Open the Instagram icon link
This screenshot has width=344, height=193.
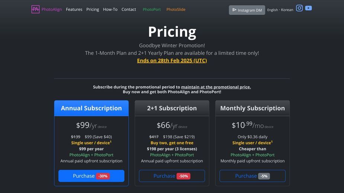[x=299, y=8]
